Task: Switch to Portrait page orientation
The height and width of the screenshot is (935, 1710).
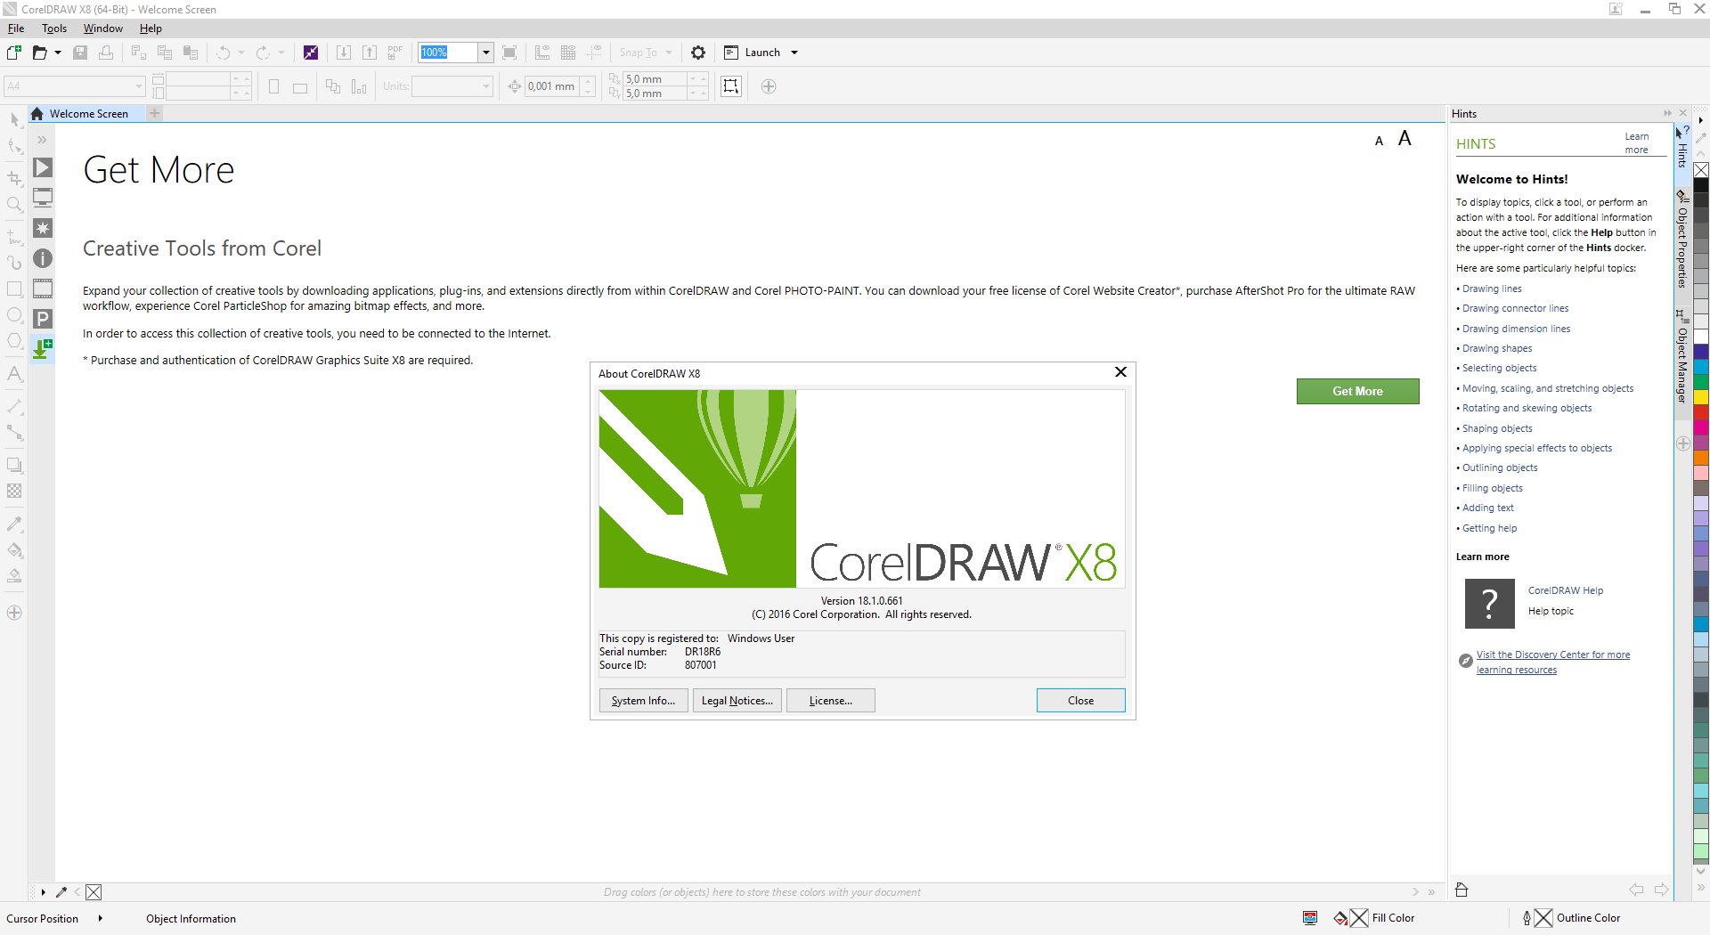Action: (274, 86)
